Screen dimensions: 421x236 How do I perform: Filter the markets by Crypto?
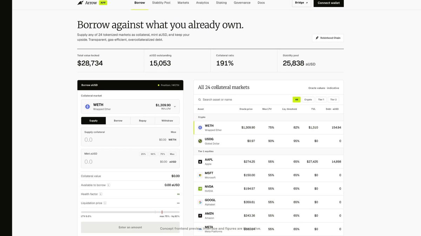(308, 100)
